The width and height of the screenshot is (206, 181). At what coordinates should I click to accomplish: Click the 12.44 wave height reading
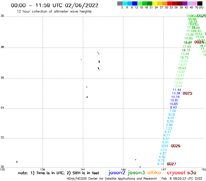[178, 86]
